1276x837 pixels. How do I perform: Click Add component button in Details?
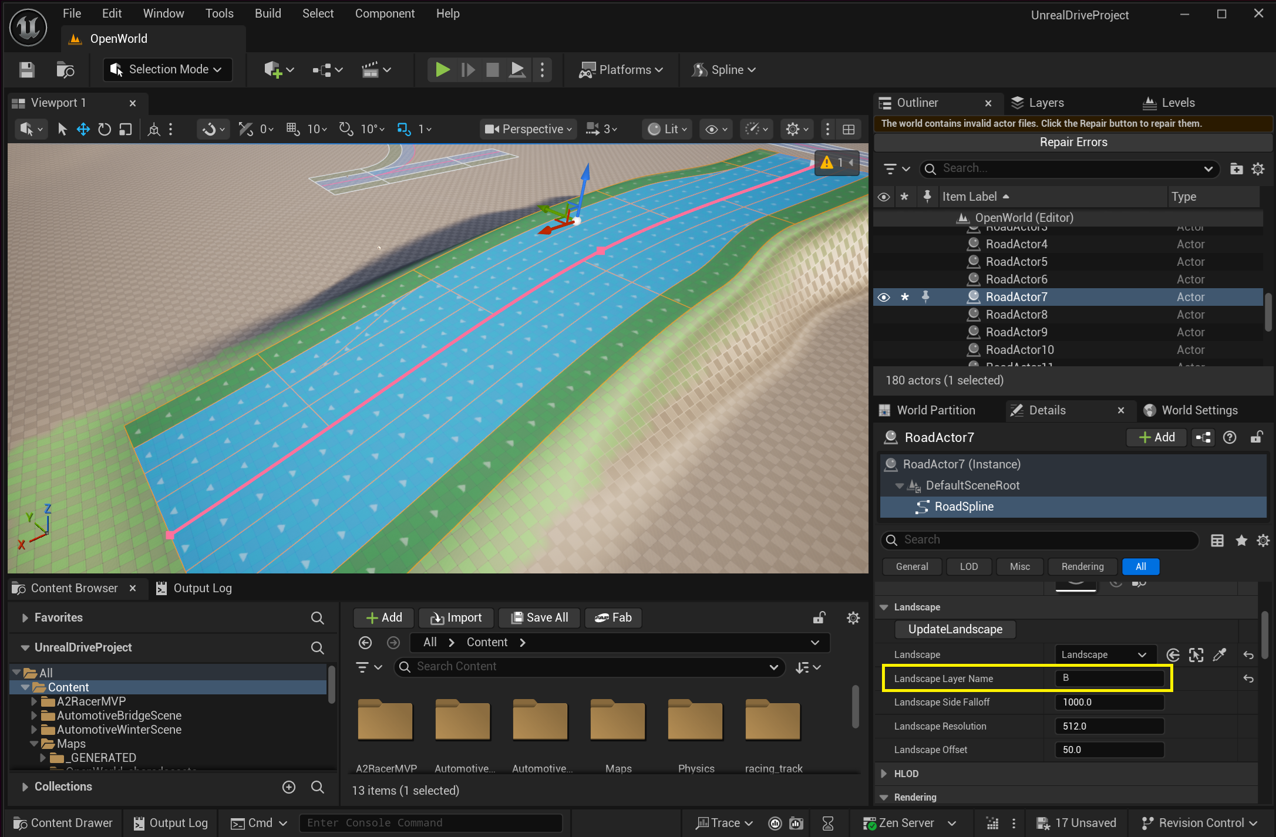point(1157,437)
